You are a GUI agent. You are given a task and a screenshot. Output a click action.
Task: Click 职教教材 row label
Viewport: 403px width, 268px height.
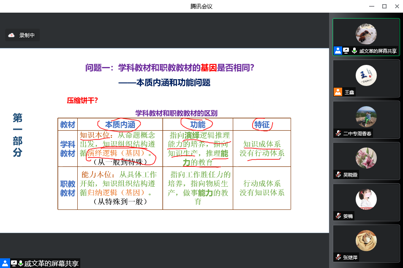(68, 188)
